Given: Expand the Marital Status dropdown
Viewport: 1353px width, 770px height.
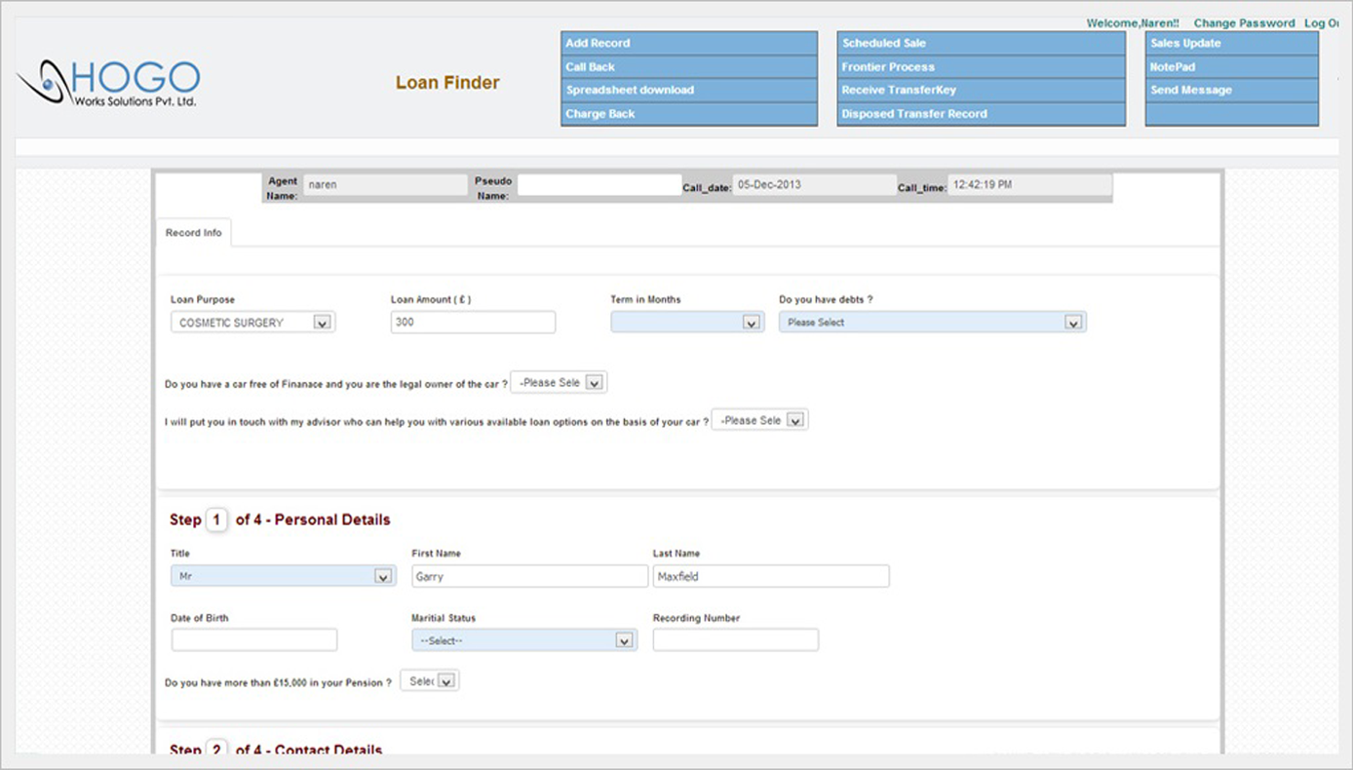Looking at the screenshot, I should point(524,640).
